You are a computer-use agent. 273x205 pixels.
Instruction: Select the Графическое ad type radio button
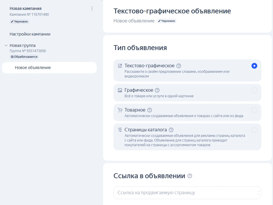pyautogui.click(x=254, y=90)
